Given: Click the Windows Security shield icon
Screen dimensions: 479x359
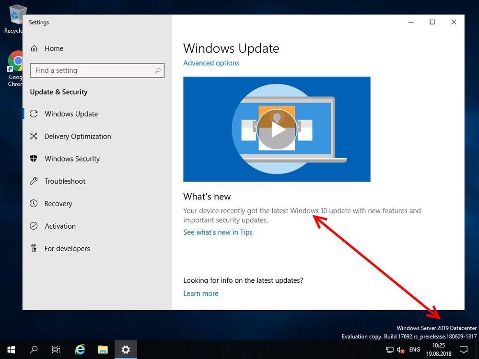Looking at the screenshot, I should point(34,159).
